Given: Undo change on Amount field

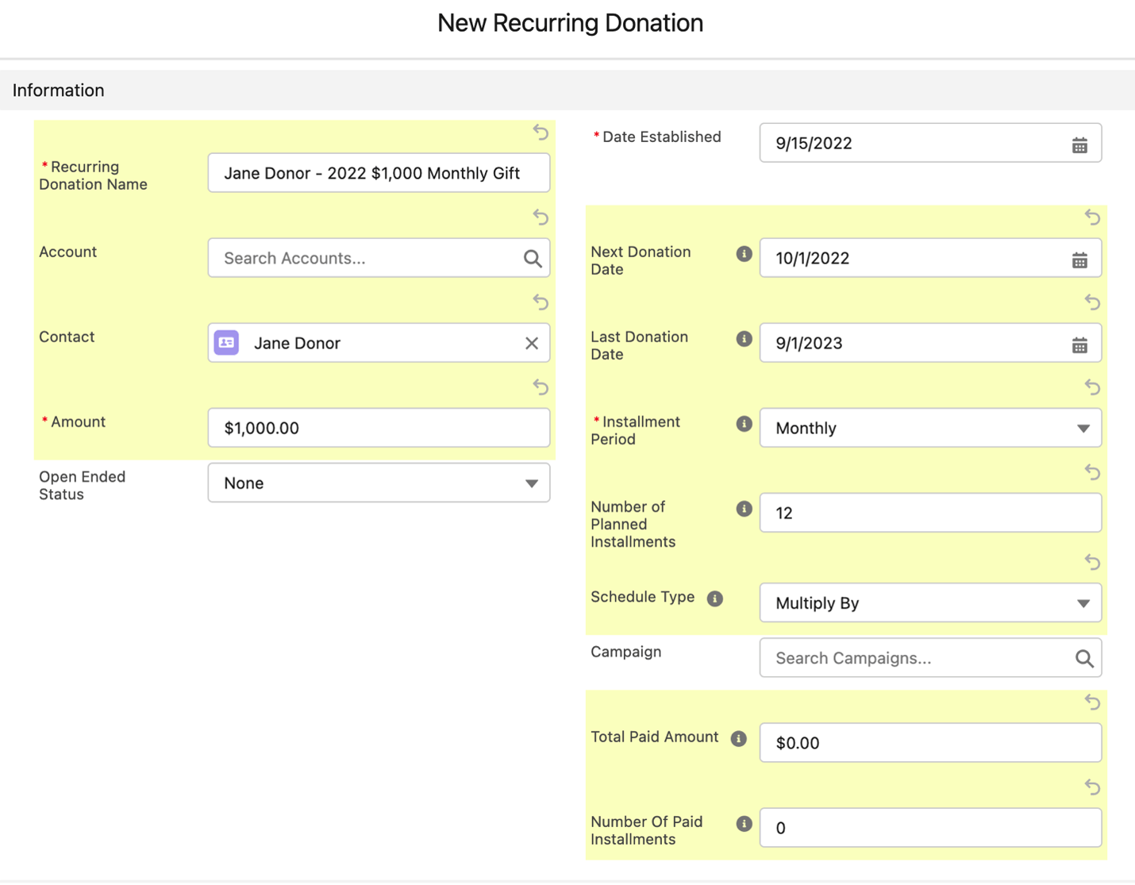Looking at the screenshot, I should tap(541, 387).
